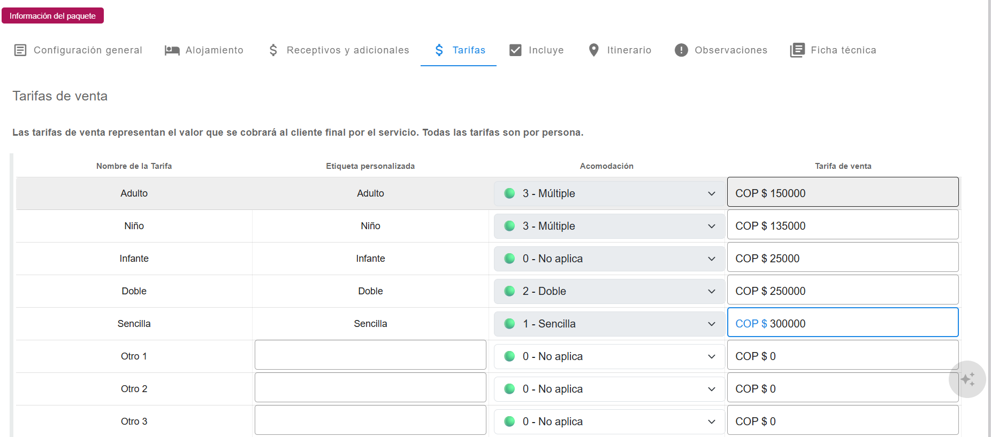Click the bed icon for Alojamiento
This screenshot has width=991, height=437.
tap(172, 50)
